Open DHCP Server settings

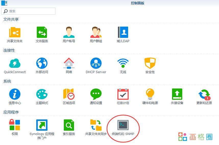96,63
